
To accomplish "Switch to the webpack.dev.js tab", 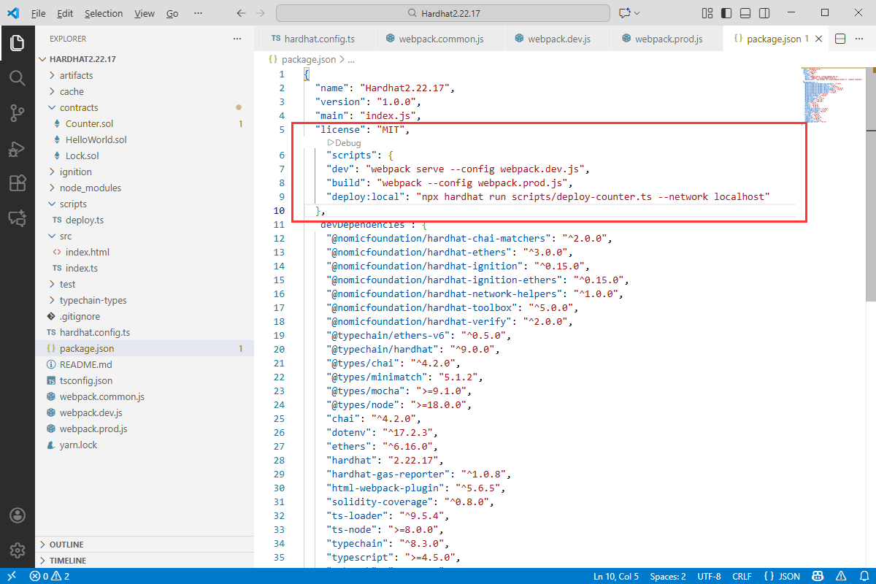I will point(557,39).
